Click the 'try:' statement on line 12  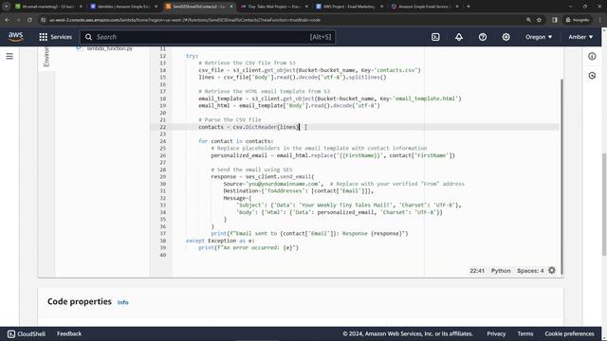(x=192, y=56)
